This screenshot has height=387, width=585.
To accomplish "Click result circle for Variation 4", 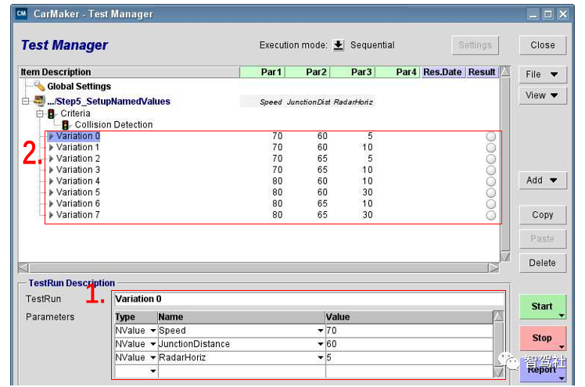I will click(491, 181).
